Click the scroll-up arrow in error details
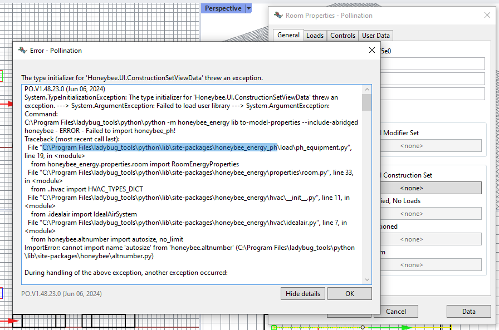 tap(367, 90)
